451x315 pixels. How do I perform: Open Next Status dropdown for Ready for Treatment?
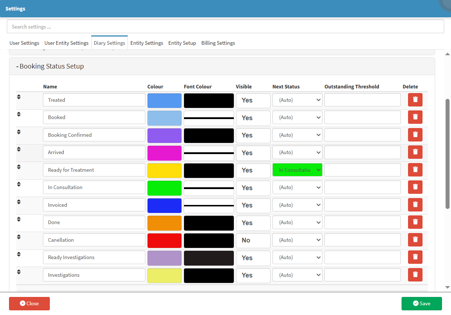(297, 170)
